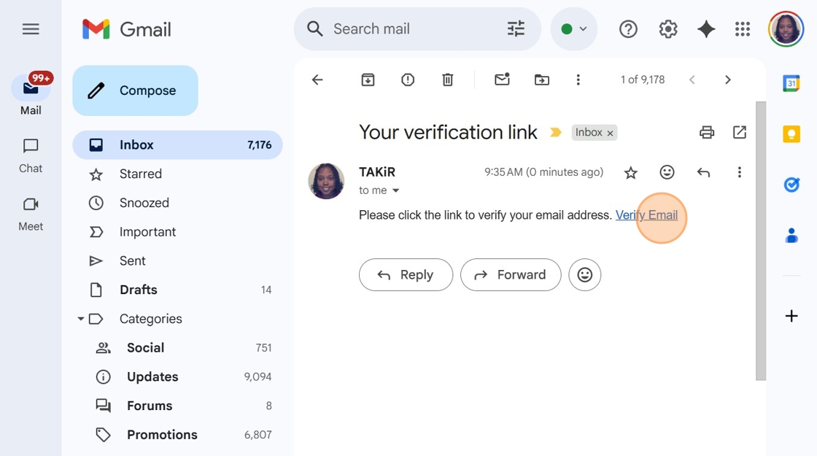Toggle the main menu hamburger button
This screenshot has height=456, width=817.
click(x=31, y=29)
